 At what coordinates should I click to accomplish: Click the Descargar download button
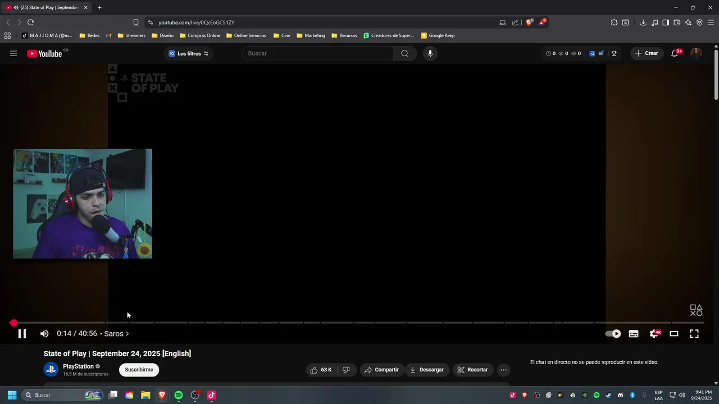click(x=427, y=370)
